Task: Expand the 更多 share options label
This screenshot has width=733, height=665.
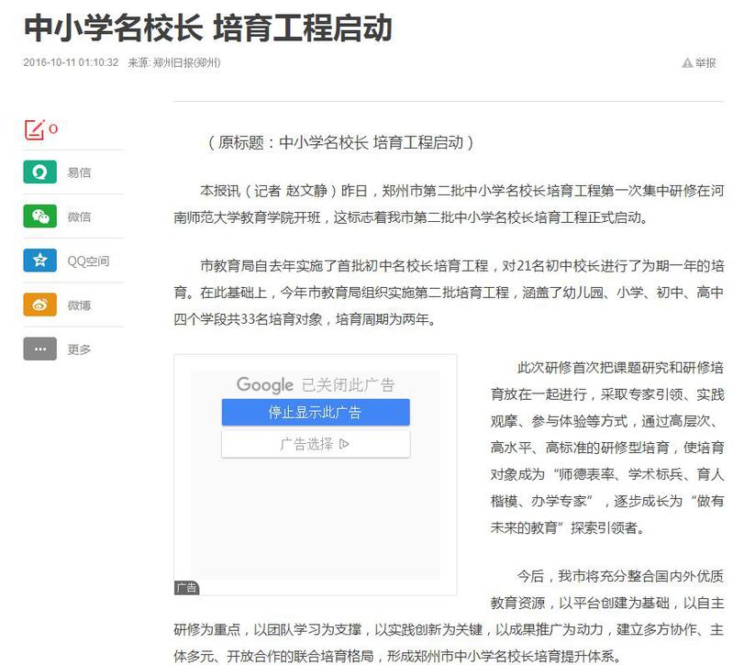Action: pyautogui.click(x=79, y=349)
